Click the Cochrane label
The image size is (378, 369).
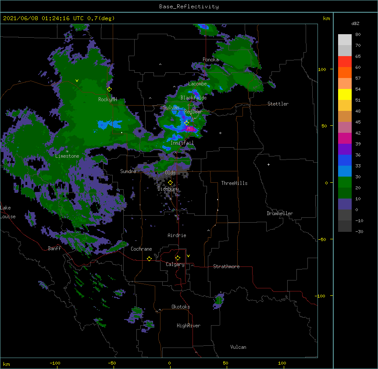(x=141, y=249)
